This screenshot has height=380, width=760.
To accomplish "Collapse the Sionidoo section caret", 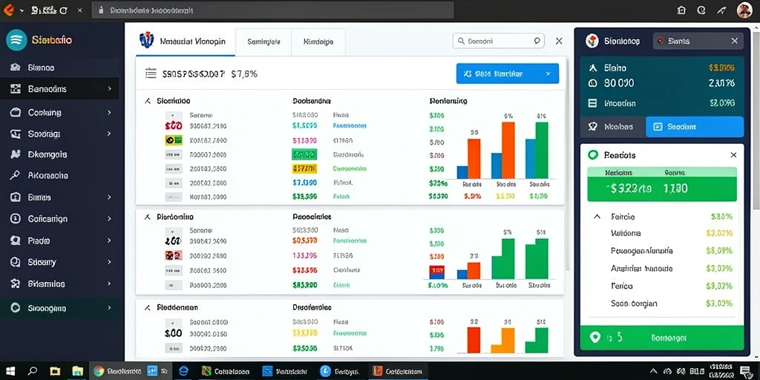I will [148, 101].
